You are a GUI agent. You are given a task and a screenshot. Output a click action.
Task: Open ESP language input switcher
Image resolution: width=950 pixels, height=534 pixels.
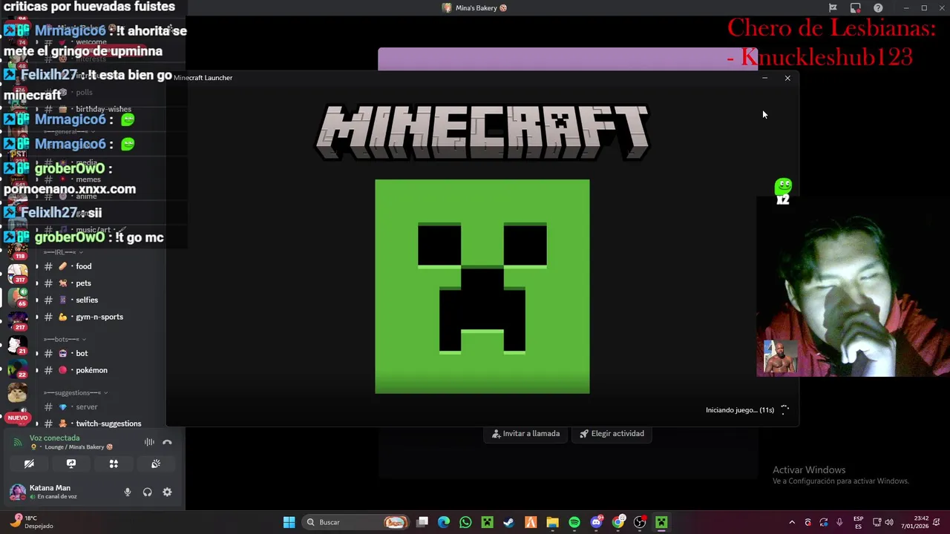click(858, 522)
